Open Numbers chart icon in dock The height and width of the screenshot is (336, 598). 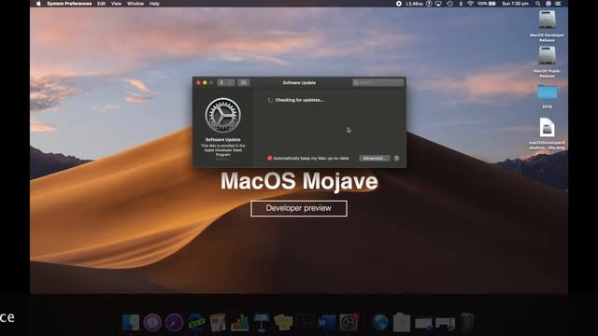click(239, 322)
